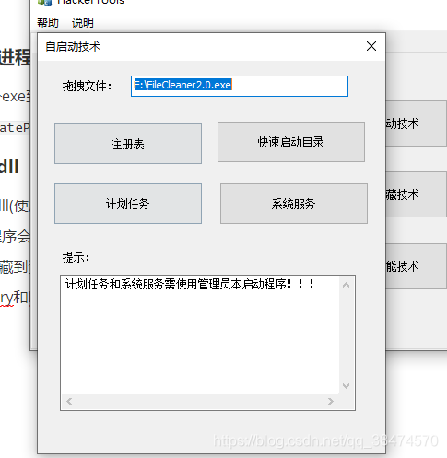The height and width of the screenshot is (458, 447).
Task: Click the 拖拽文件 path input field
Action: click(240, 86)
